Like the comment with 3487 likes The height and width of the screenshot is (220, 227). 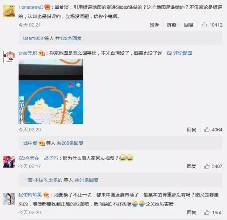[x=207, y=166]
